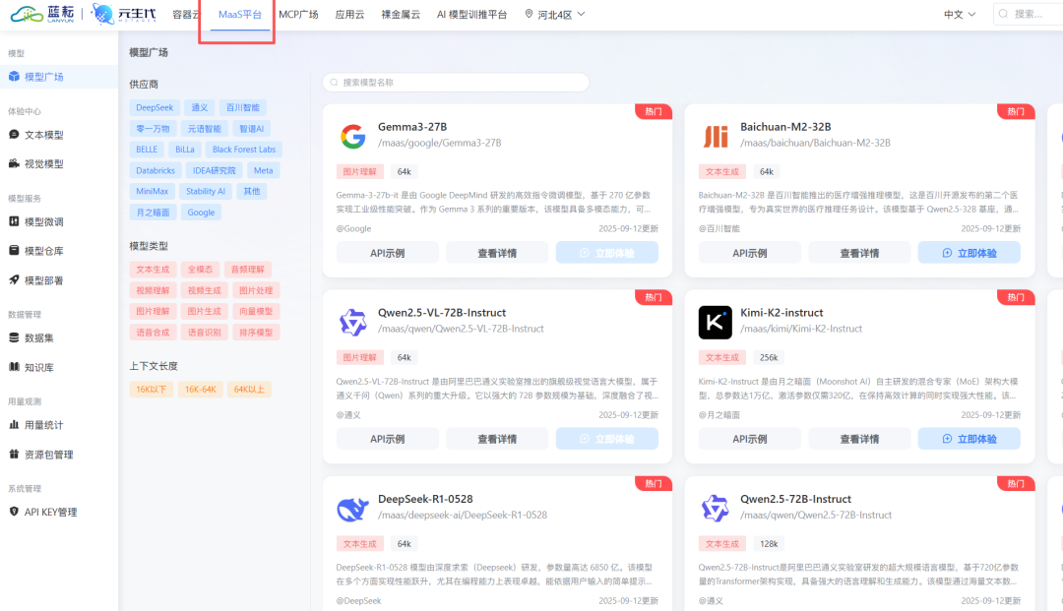Open the 中文 language dropdown
This screenshot has height=611, width=1063.
960,14
